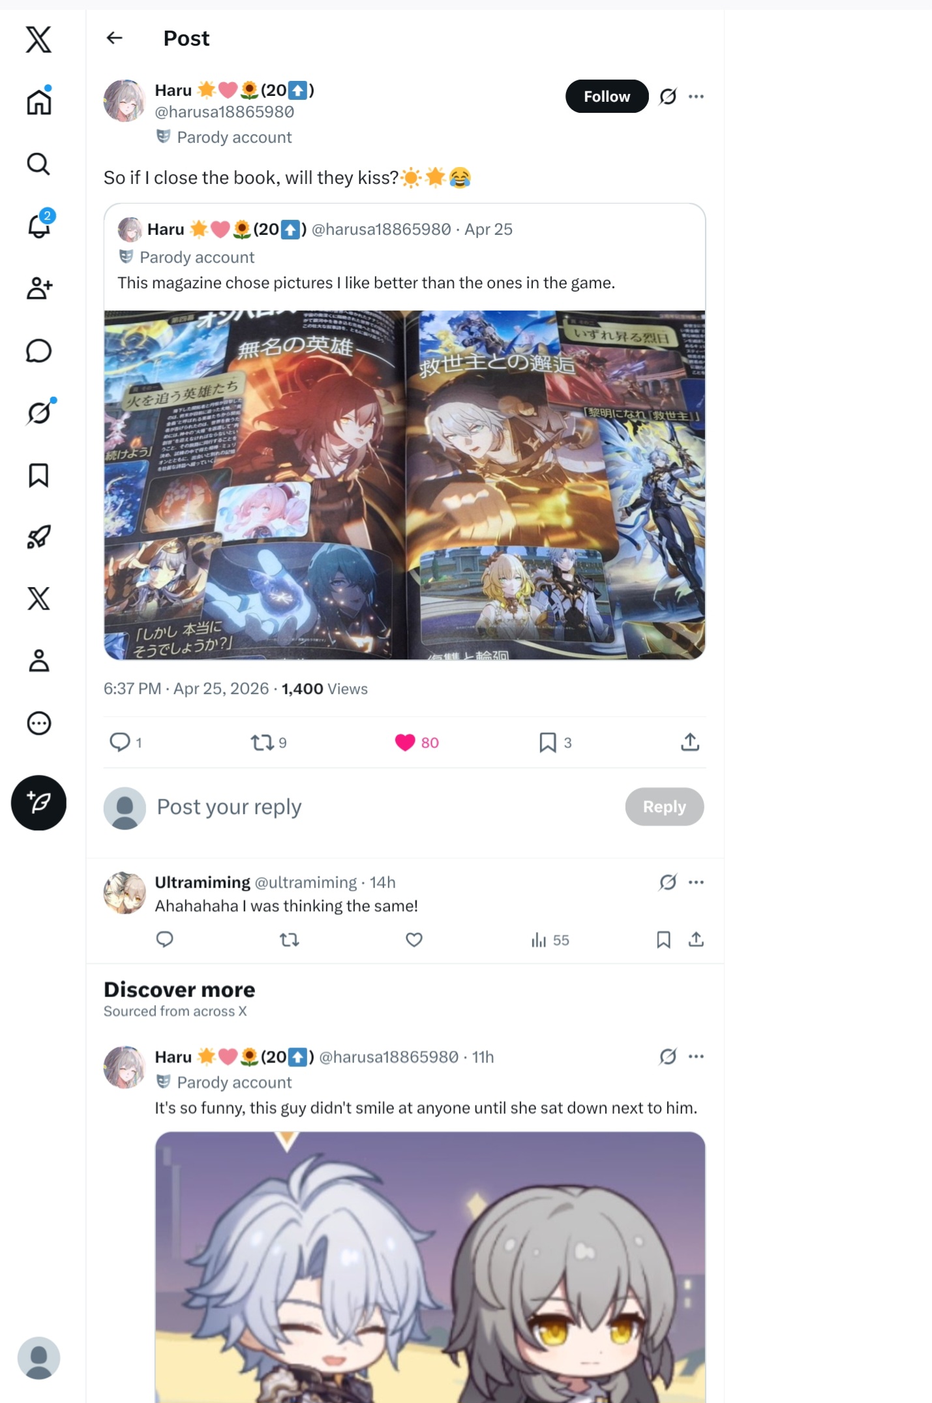Open the Search explore icon

38,164
